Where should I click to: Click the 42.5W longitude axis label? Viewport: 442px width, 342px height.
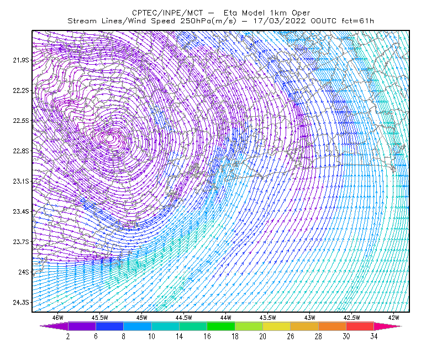tap(352, 318)
